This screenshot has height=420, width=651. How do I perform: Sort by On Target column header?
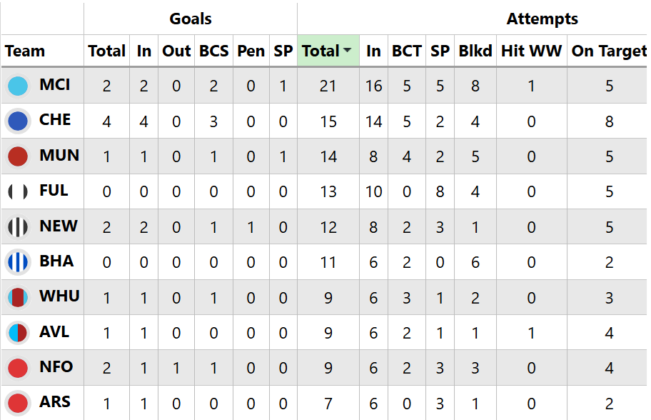click(x=609, y=51)
